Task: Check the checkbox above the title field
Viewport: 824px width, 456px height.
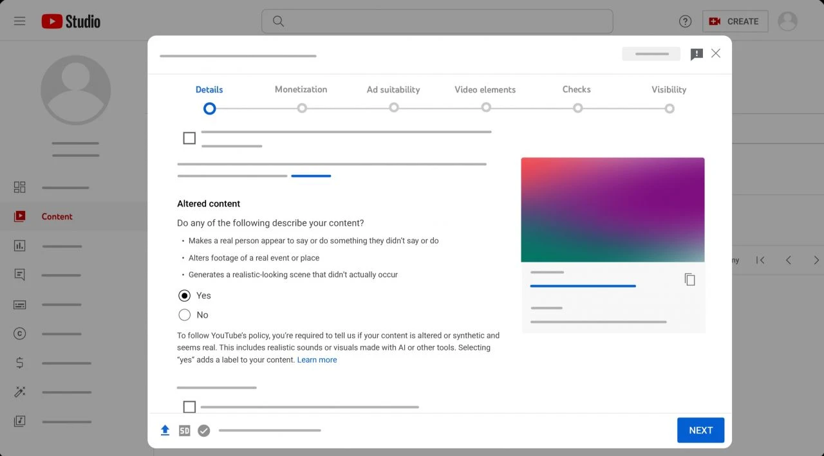Action: [x=189, y=137]
